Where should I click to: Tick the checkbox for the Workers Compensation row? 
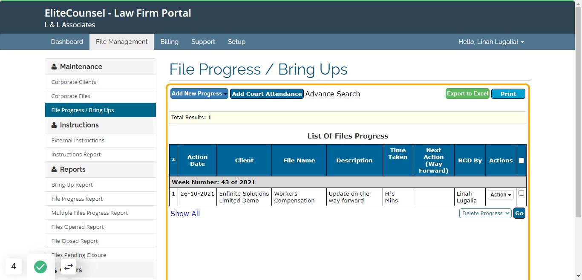pyautogui.click(x=521, y=193)
